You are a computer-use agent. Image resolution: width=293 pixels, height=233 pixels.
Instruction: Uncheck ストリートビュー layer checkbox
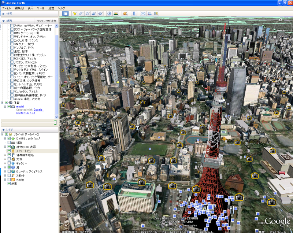[9, 151]
